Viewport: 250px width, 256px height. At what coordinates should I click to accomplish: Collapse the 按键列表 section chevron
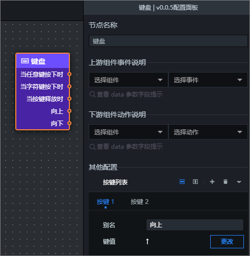[x=239, y=182]
